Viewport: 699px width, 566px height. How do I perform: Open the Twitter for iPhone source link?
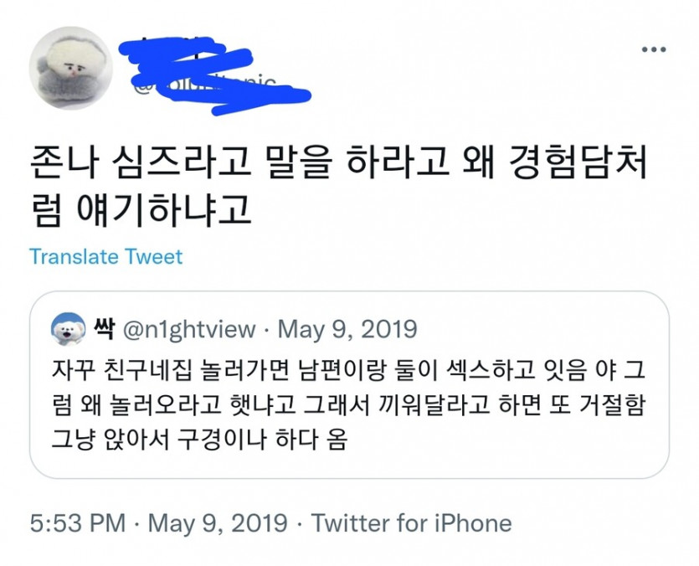tap(411, 524)
